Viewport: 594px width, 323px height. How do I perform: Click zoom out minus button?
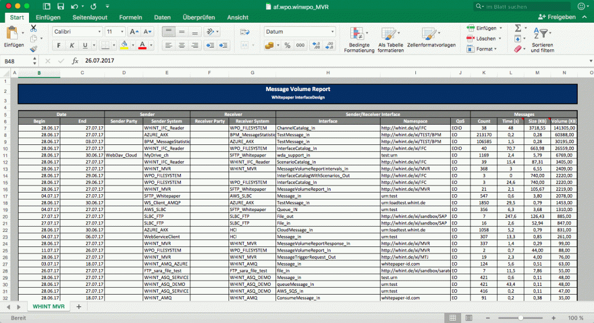coord(488,318)
